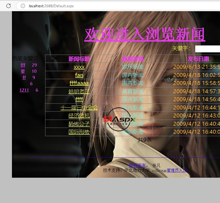Select the 国内新闻 category beside fan
Viewport: 220px width, 203px height.
pyautogui.click(x=133, y=75)
